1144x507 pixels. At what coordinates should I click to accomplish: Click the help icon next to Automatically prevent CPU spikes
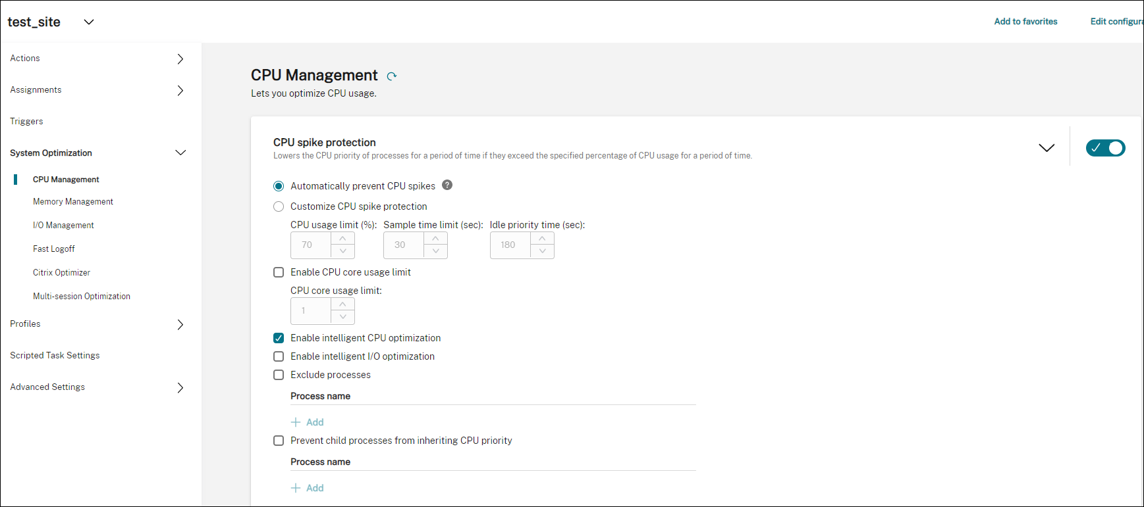[x=447, y=185]
